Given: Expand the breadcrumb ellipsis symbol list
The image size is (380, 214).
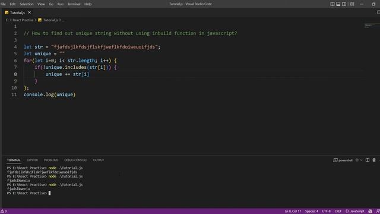Looking at the screenshot, I should [63, 20].
